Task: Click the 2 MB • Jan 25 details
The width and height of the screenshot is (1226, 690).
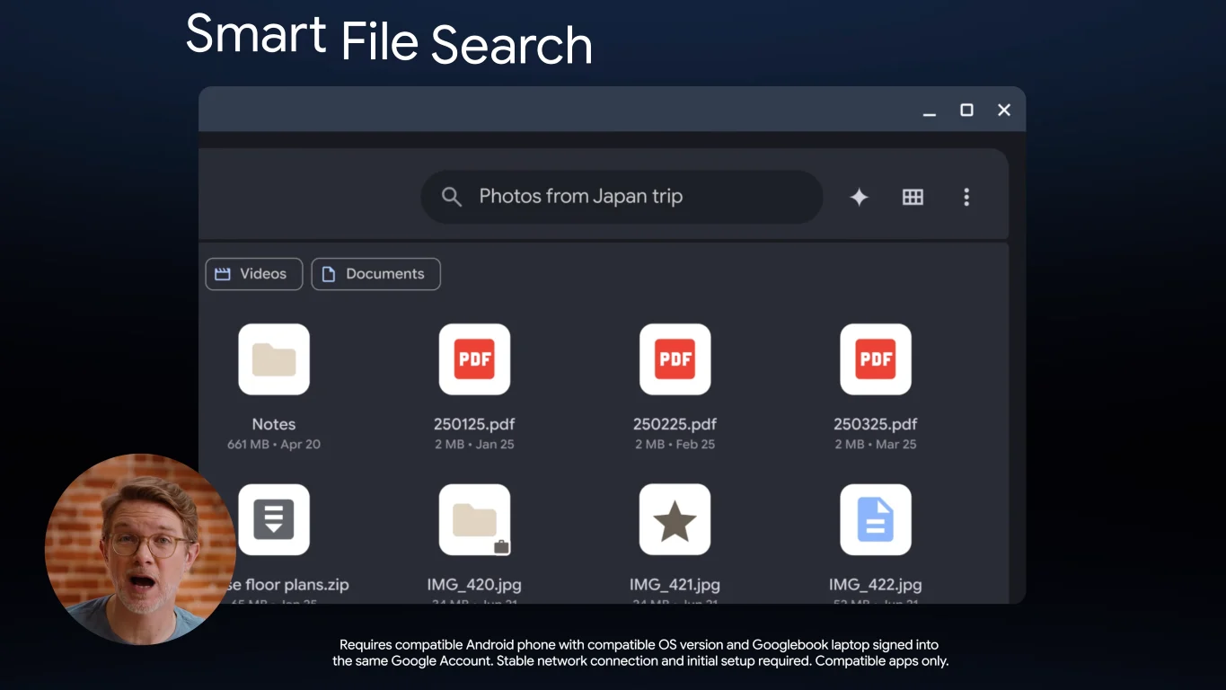Action: (x=474, y=445)
